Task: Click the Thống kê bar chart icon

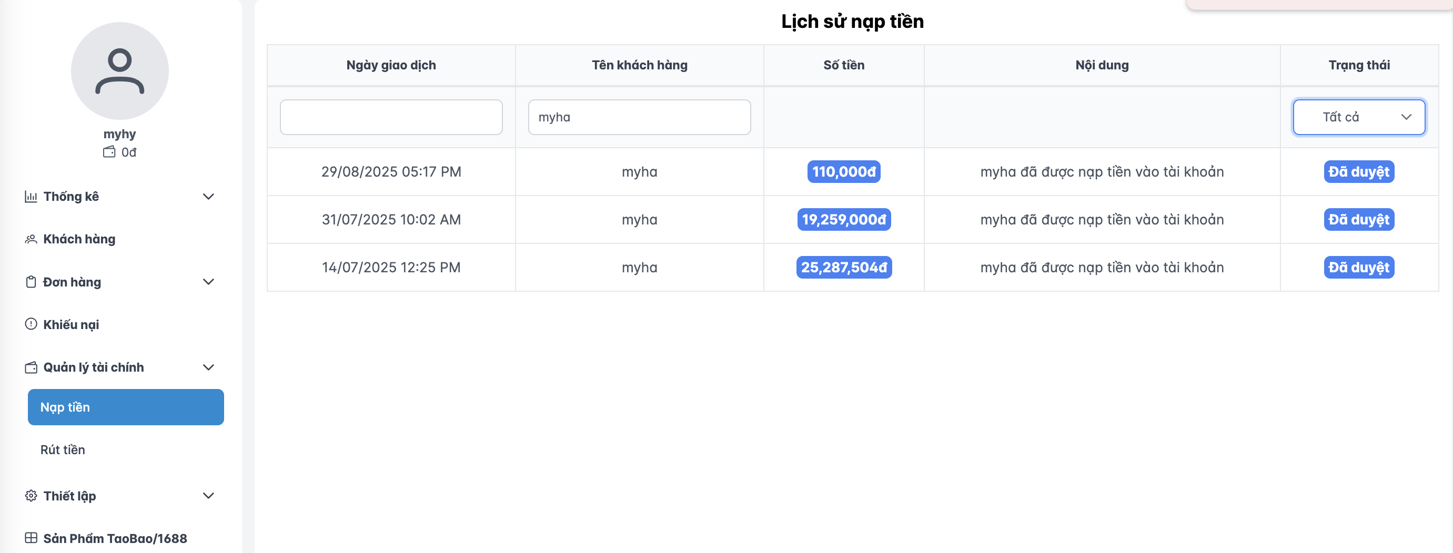Action: (x=31, y=197)
